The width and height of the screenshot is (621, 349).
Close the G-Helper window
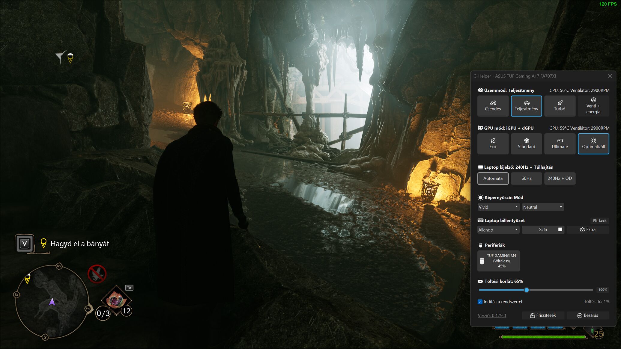[610, 76]
